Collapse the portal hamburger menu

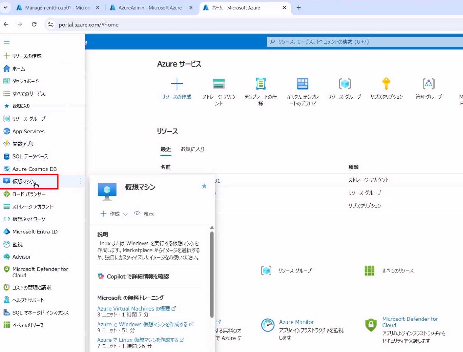pos(6,42)
